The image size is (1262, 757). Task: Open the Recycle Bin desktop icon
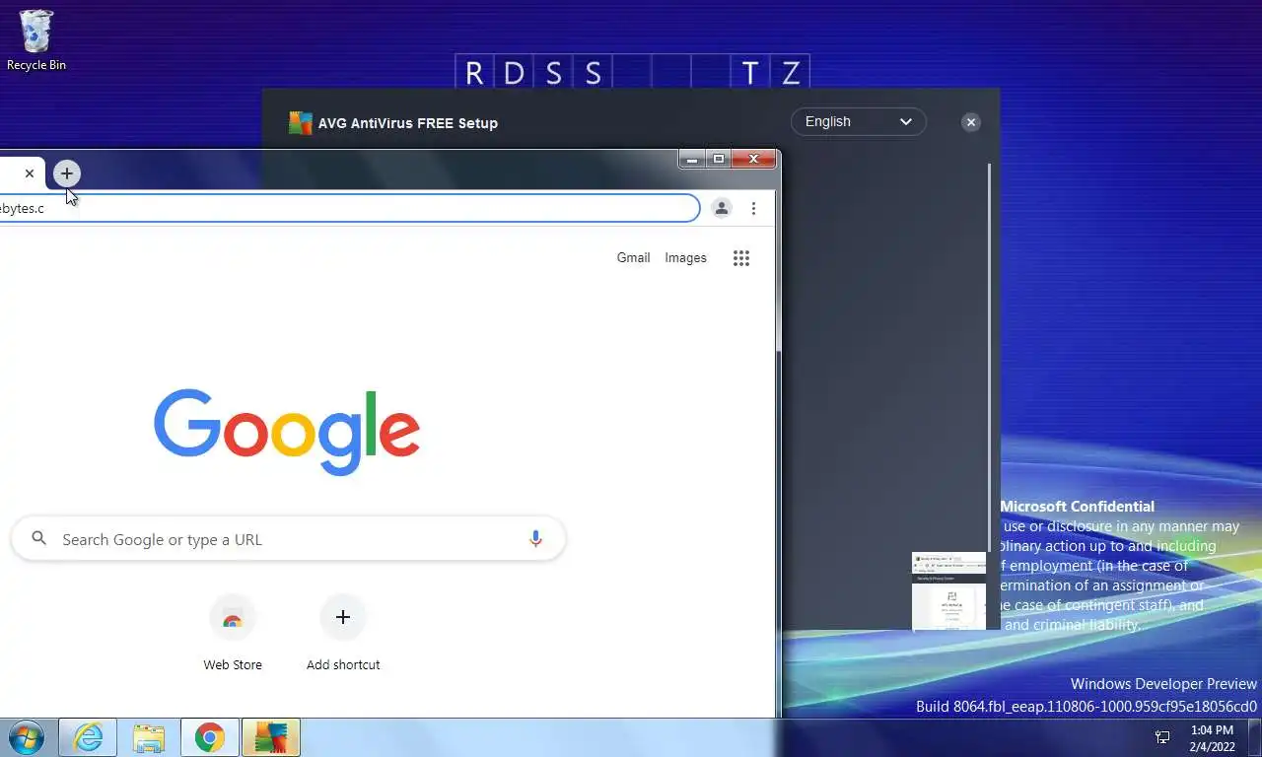pyautogui.click(x=36, y=40)
